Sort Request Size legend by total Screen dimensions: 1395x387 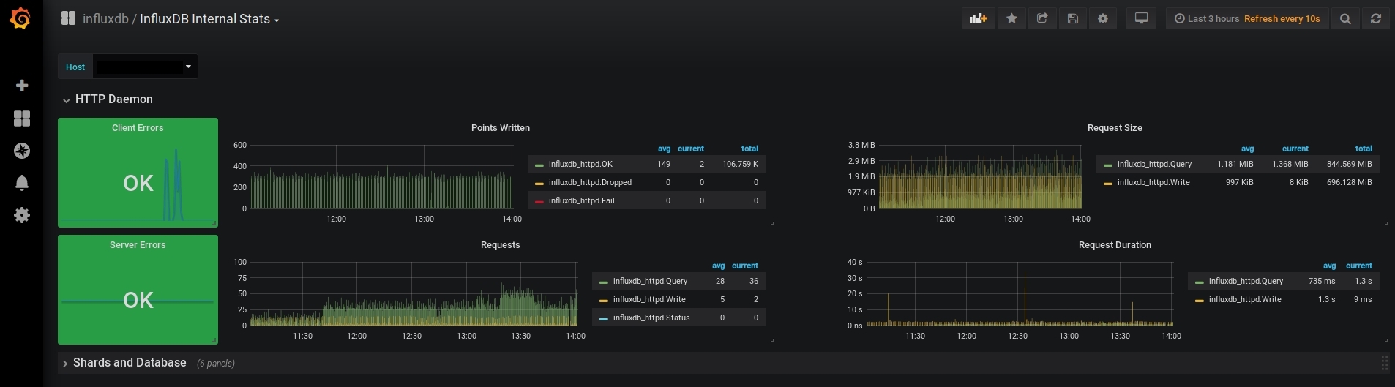[1364, 149]
